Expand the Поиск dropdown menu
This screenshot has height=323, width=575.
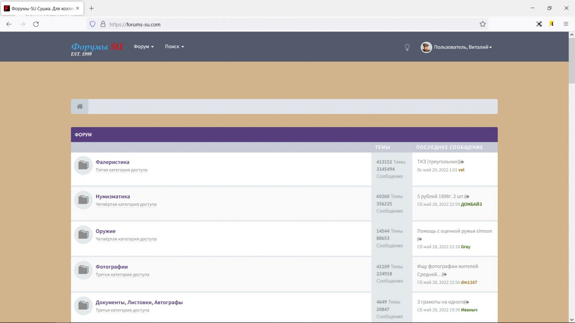coord(174,47)
